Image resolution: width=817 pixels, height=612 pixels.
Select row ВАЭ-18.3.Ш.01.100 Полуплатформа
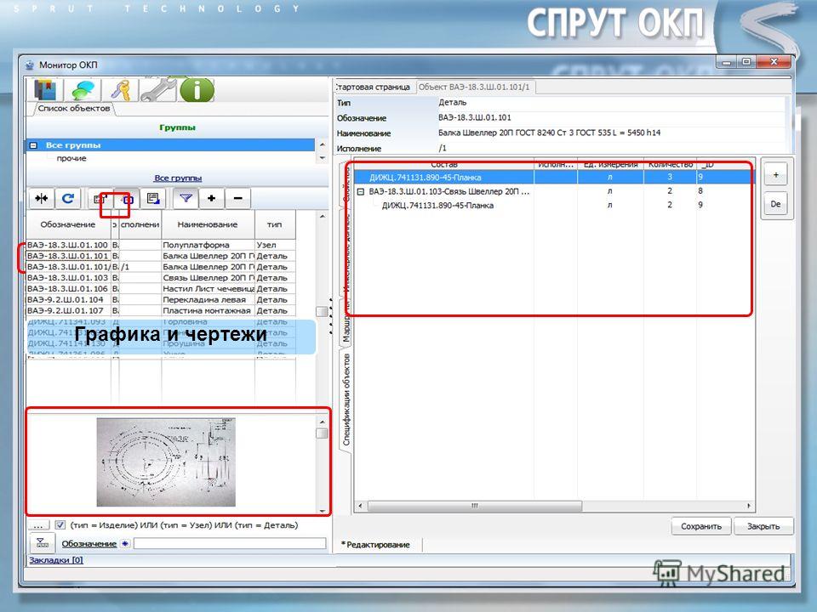click(x=161, y=245)
